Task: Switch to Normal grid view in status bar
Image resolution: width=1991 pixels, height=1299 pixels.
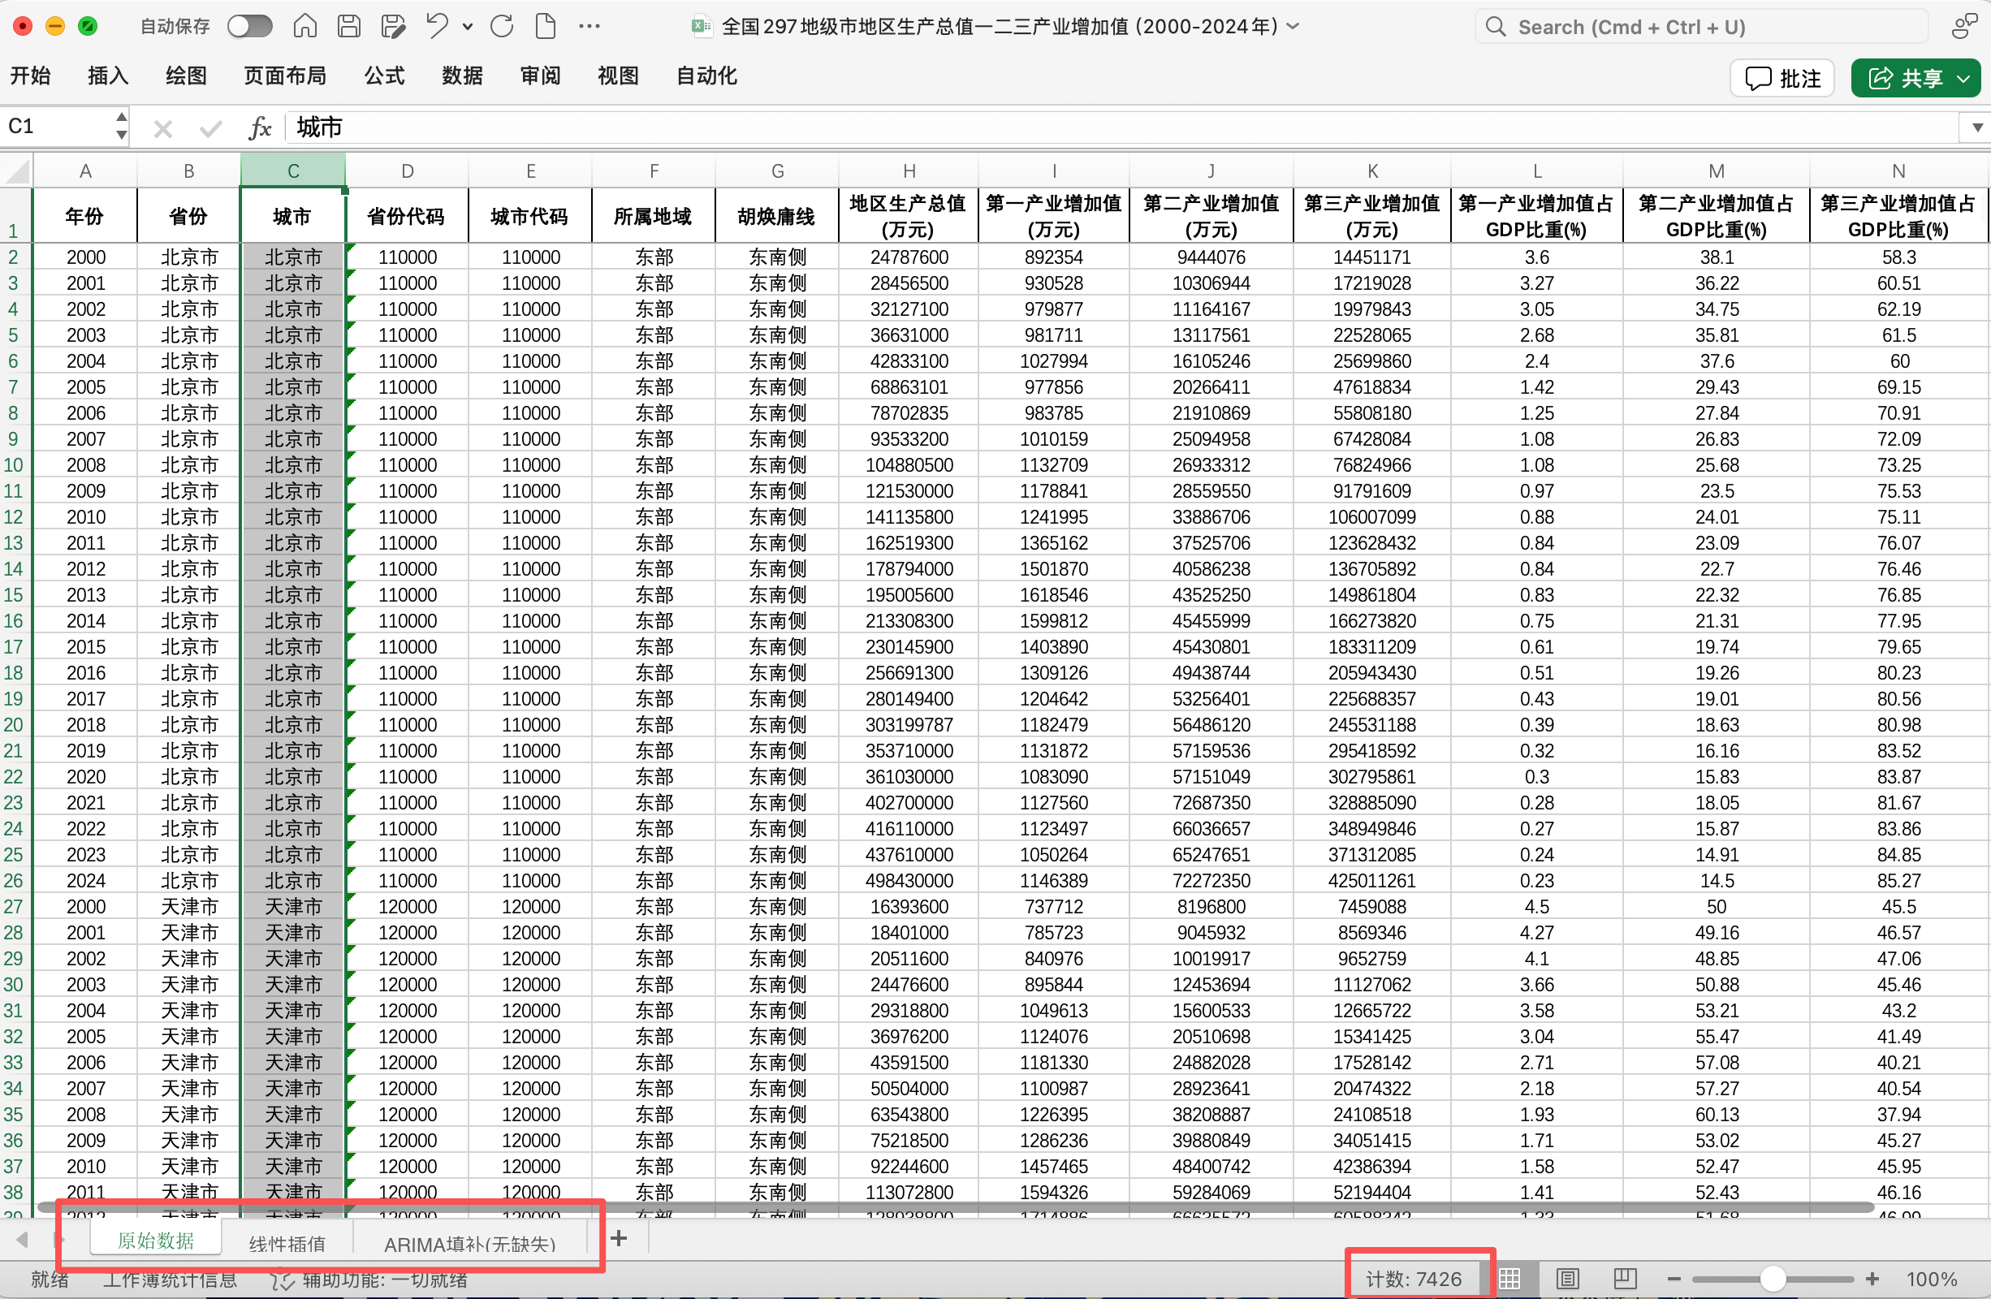Action: pos(1510,1278)
